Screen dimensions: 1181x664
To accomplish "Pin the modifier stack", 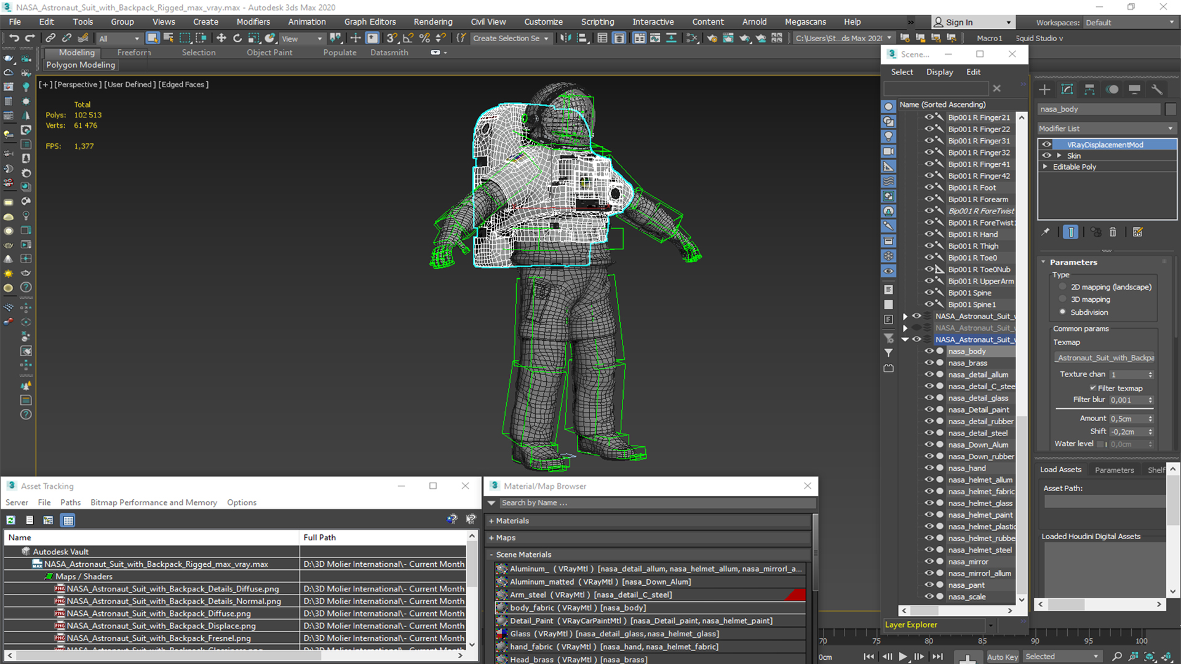I will point(1045,232).
